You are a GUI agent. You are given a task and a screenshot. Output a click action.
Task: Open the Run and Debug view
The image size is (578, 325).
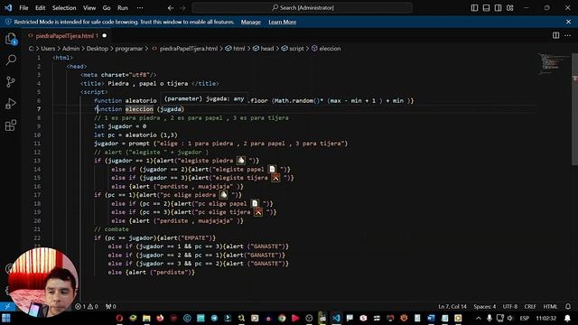11,104
